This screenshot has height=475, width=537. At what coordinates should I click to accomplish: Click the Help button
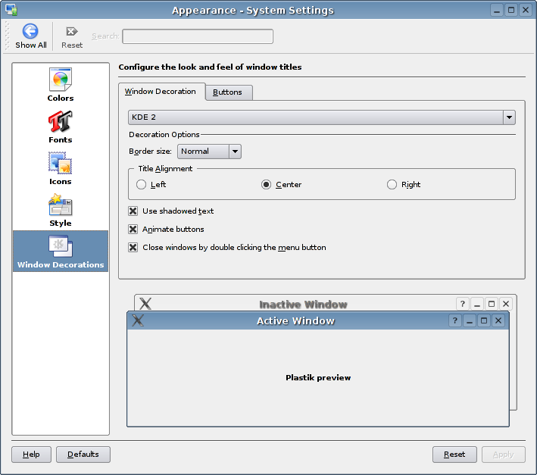point(31,455)
